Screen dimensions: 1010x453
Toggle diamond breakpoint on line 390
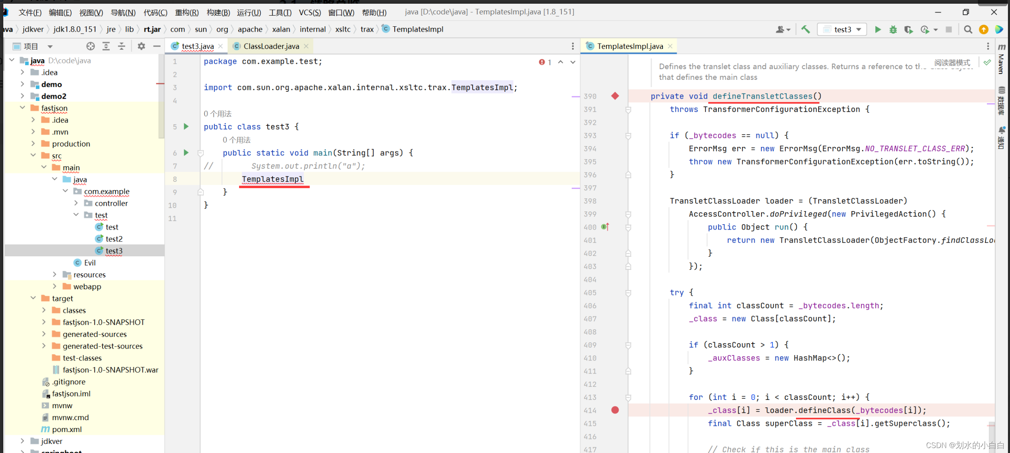click(615, 96)
